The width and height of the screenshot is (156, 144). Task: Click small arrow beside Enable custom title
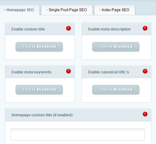tap(9, 29)
